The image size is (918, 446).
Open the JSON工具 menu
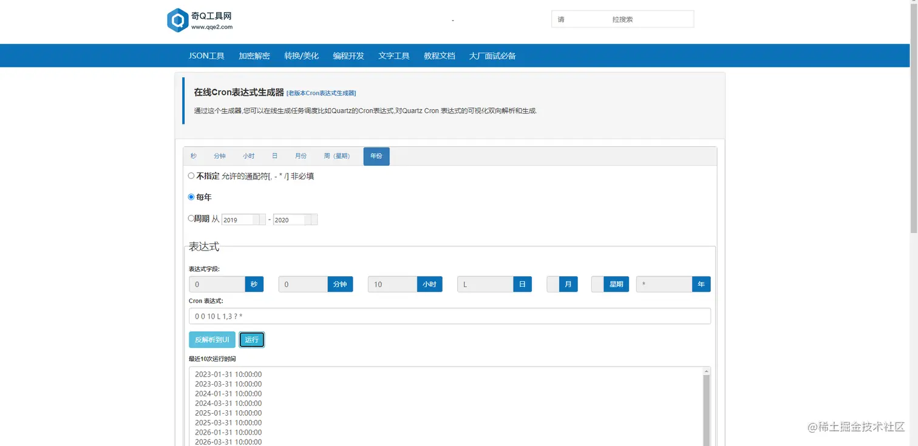click(x=206, y=56)
